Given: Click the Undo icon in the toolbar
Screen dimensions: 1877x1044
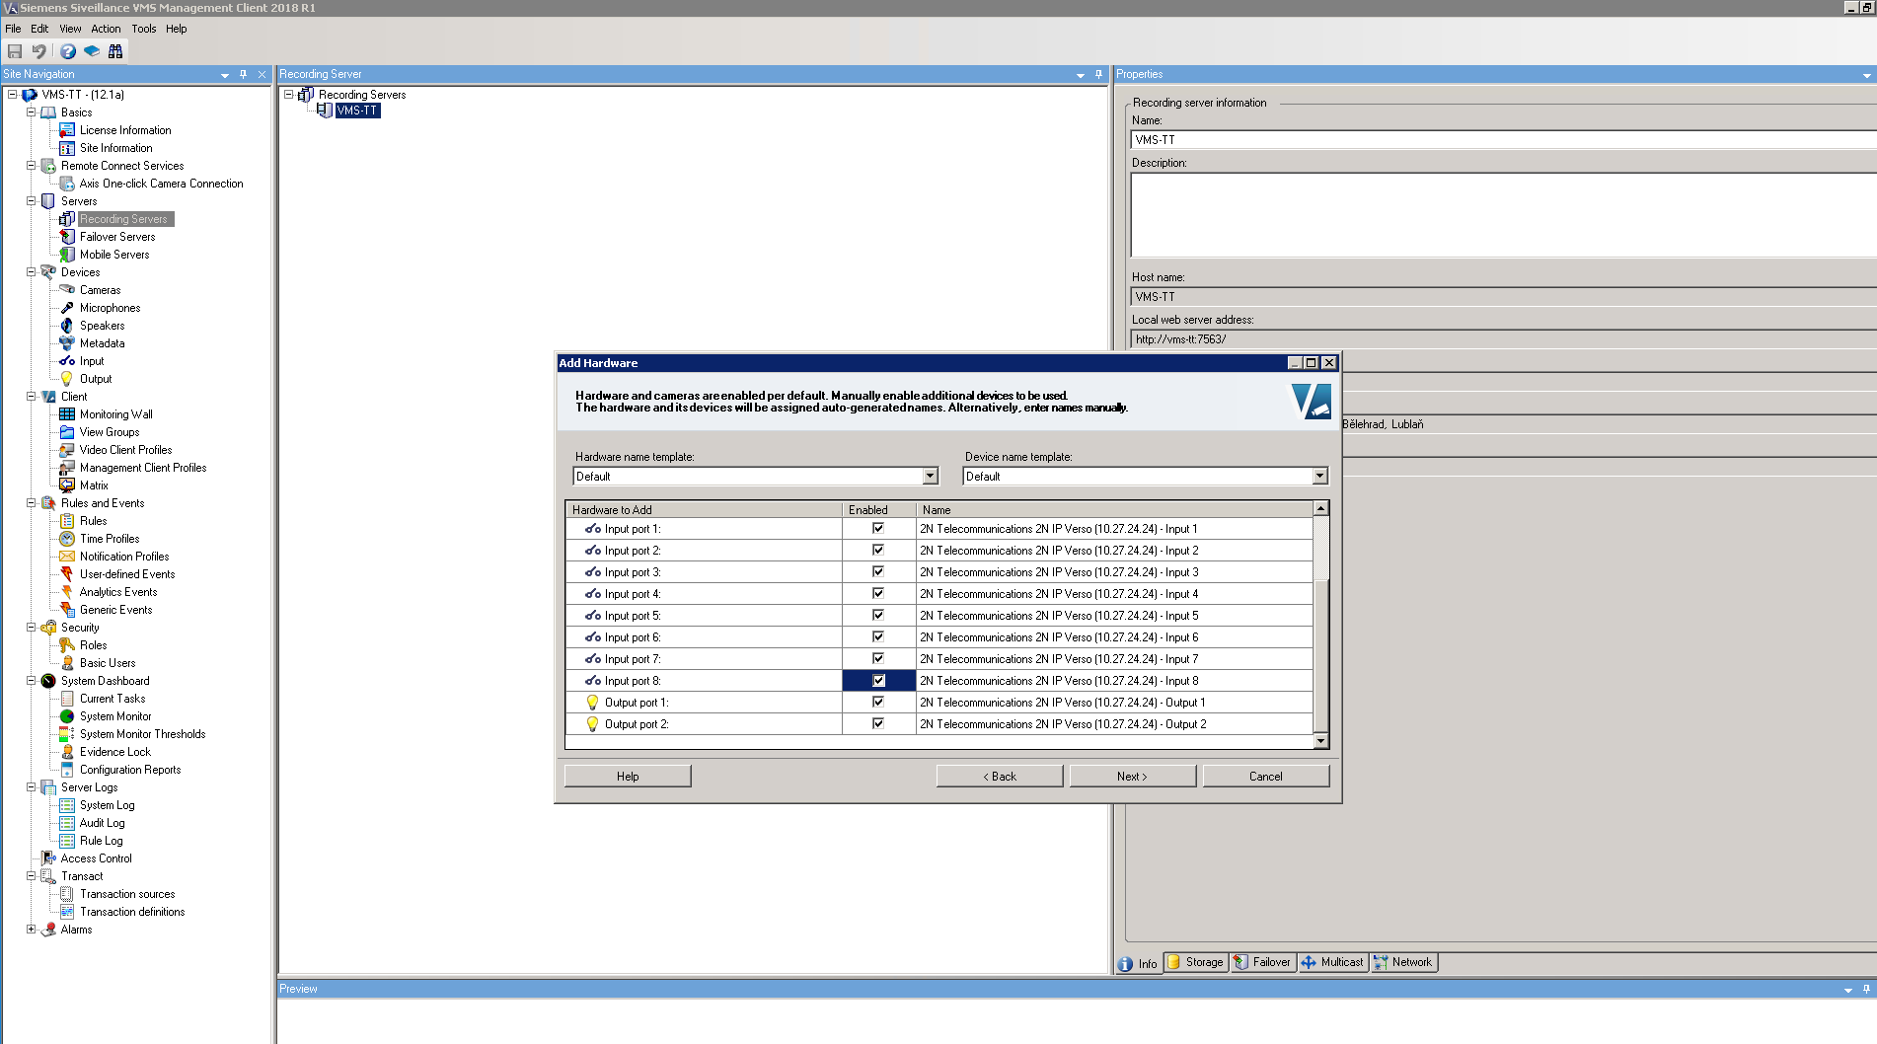Looking at the screenshot, I should pyautogui.click(x=39, y=51).
